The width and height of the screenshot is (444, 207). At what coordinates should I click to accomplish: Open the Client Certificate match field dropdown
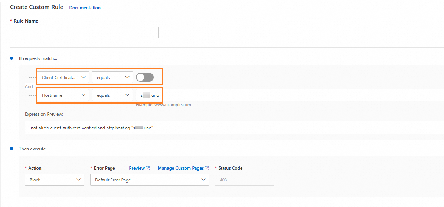(x=63, y=77)
